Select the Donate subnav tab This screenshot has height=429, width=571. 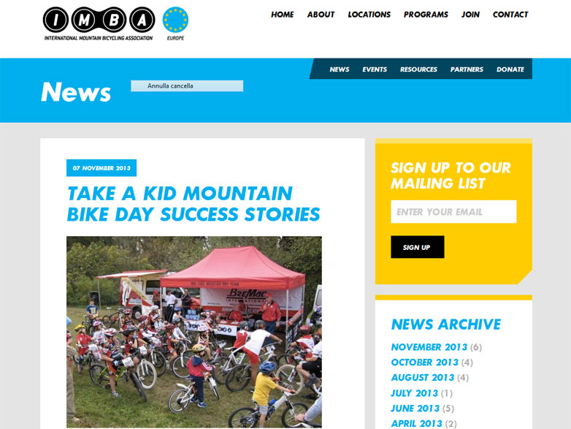pos(510,69)
